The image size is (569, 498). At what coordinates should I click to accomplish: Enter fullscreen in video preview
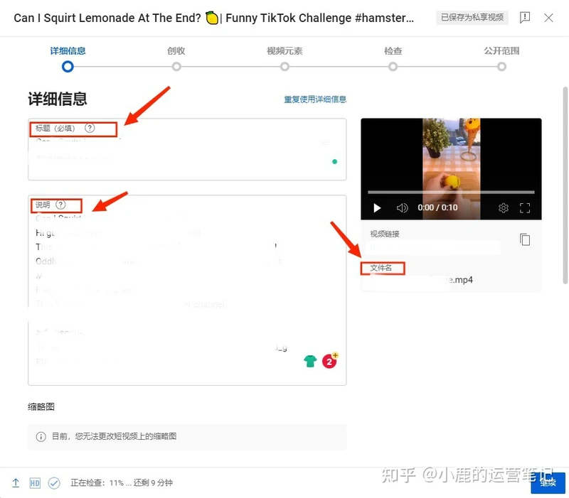[525, 207]
